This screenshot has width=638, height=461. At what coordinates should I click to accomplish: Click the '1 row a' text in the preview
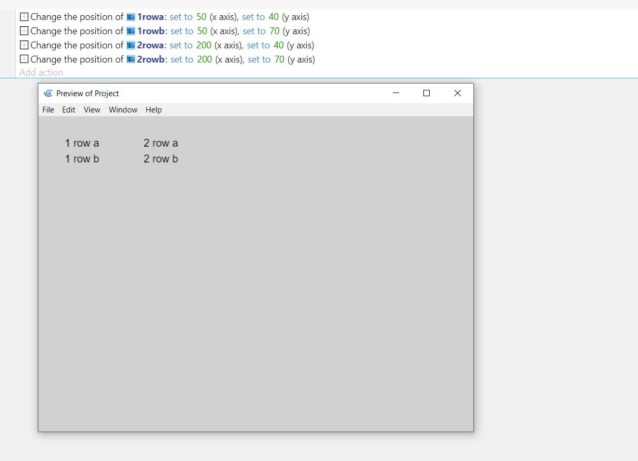pos(82,143)
